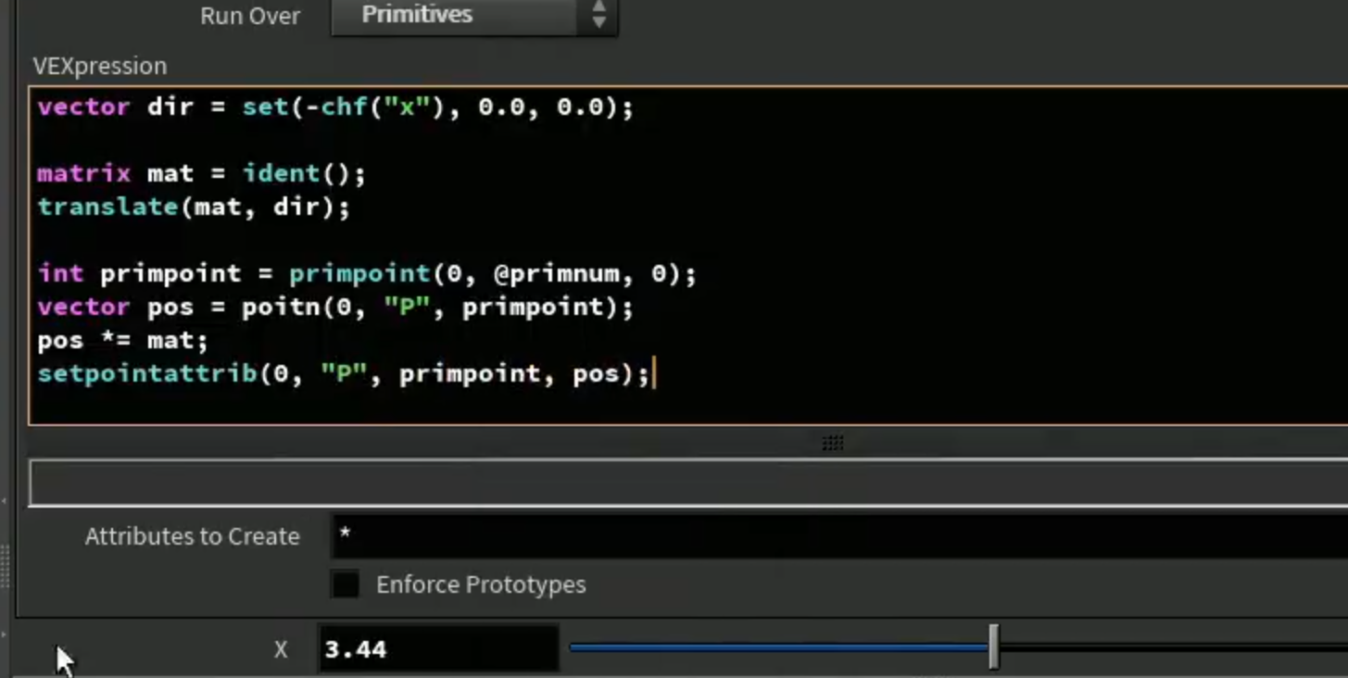This screenshot has height=678, width=1348.
Task: Place cursor on chf("x") in first line
Action: tap(389, 107)
